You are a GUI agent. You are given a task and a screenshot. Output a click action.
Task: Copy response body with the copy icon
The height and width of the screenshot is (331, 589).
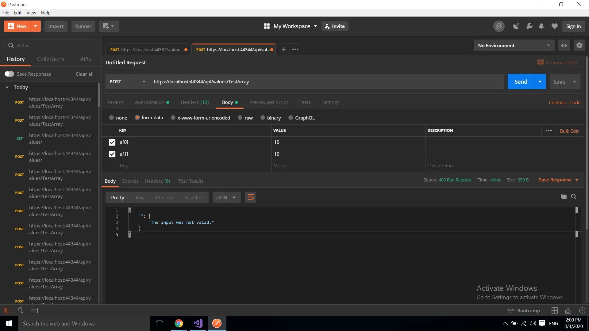564,196
